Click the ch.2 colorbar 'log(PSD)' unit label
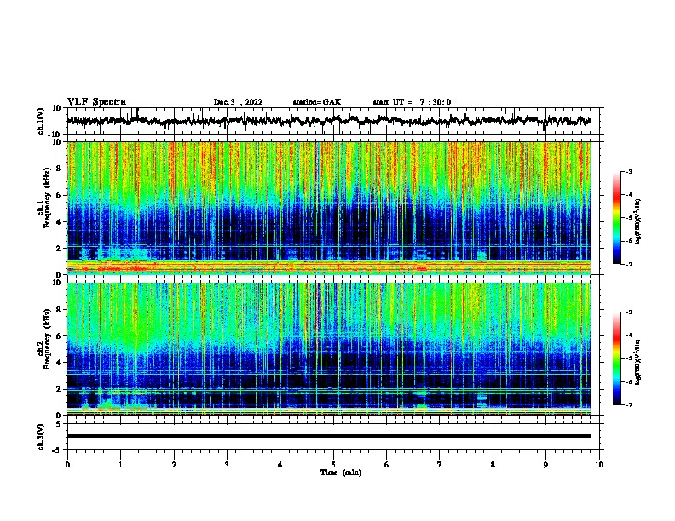The width and height of the screenshot is (675, 521). coord(638,363)
